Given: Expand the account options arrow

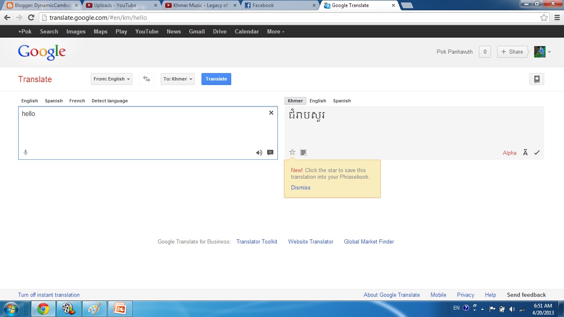Looking at the screenshot, I should click(x=549, y=52).
